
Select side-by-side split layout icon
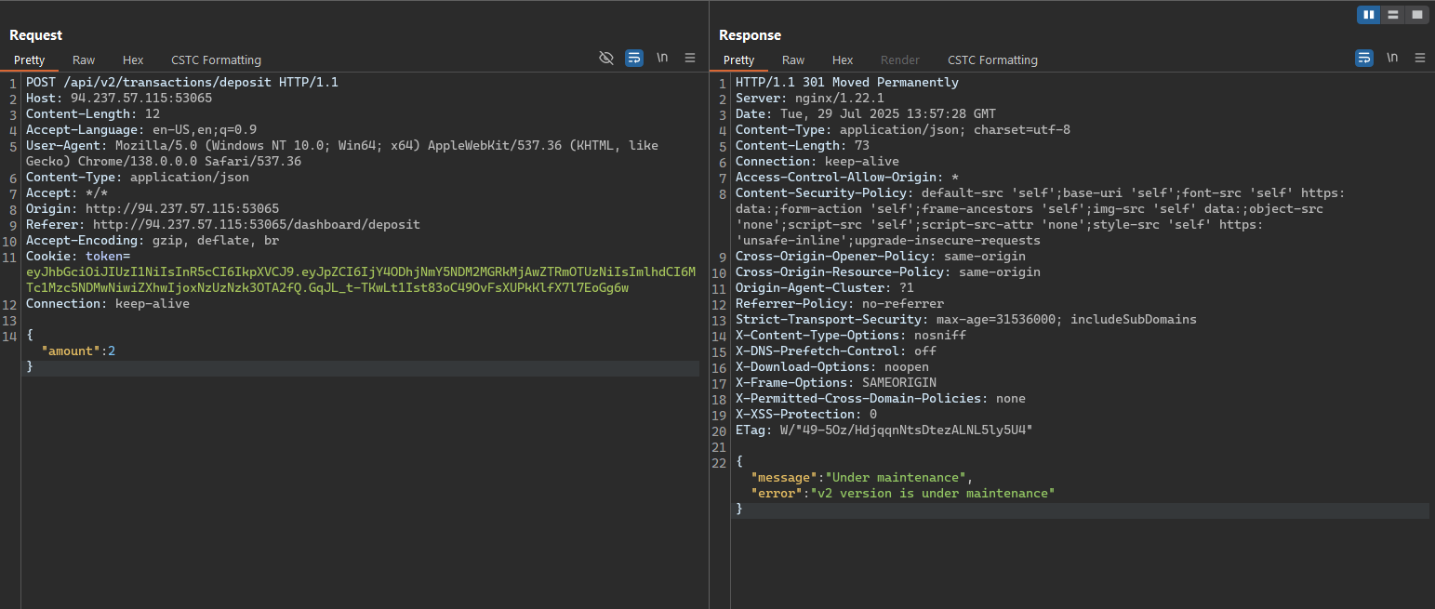1369,14
